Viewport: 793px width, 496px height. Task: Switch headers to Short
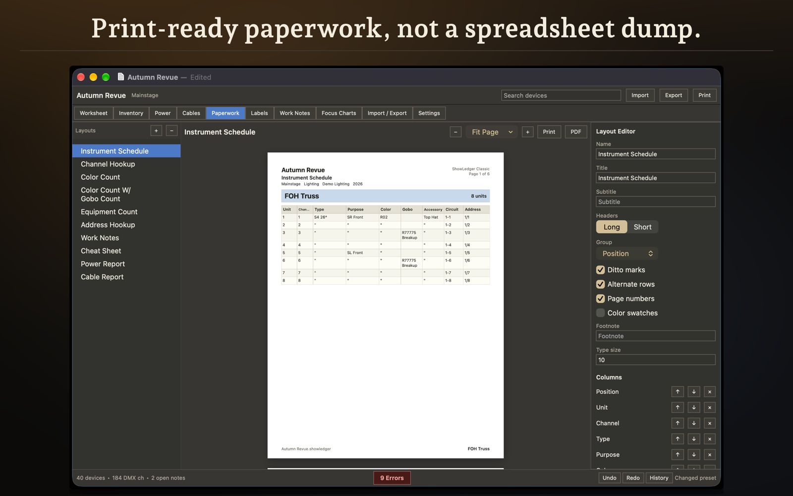(643, 227)
